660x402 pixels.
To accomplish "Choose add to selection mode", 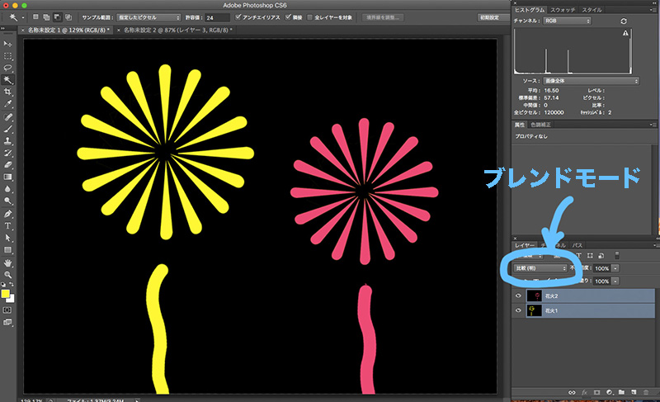I will coord(46,17).
